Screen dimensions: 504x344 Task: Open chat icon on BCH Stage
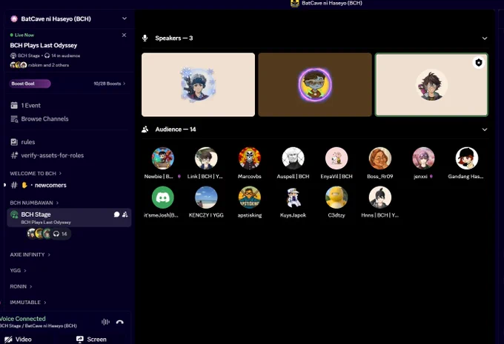(x=116, y=215)
